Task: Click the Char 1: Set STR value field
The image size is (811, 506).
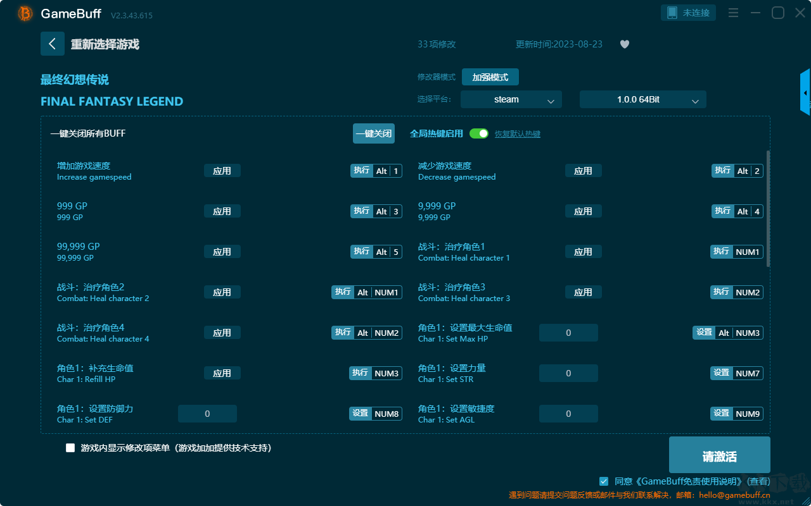Action: pyautogui.click(x=568, y=373)
